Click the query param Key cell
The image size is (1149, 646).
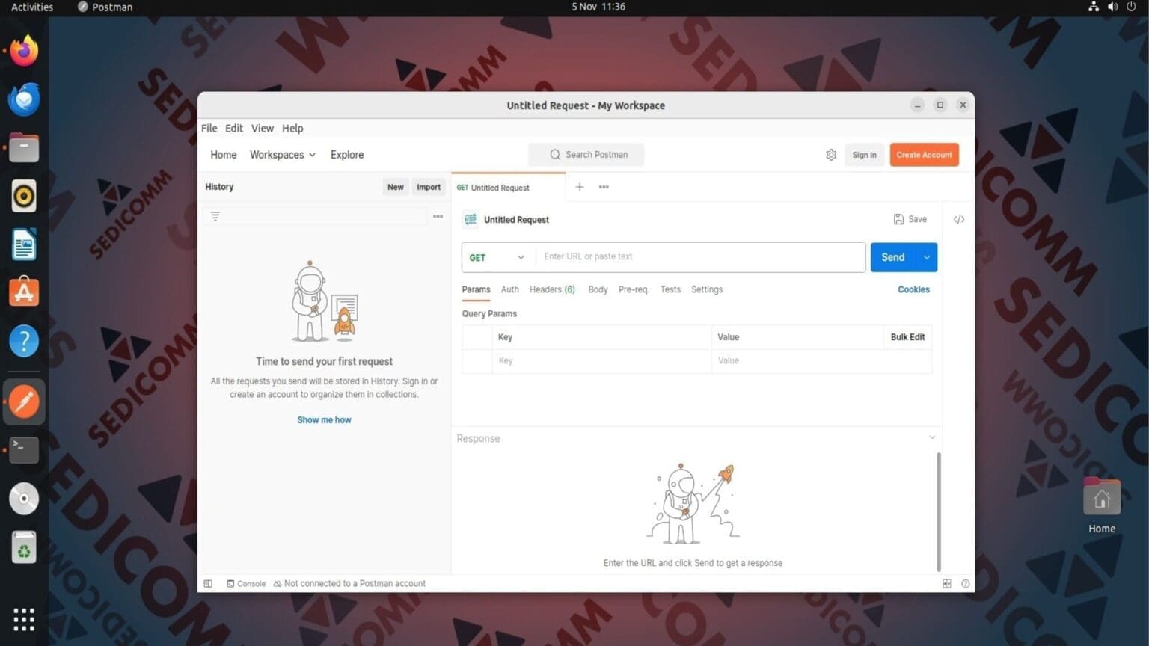coord(601,361)
